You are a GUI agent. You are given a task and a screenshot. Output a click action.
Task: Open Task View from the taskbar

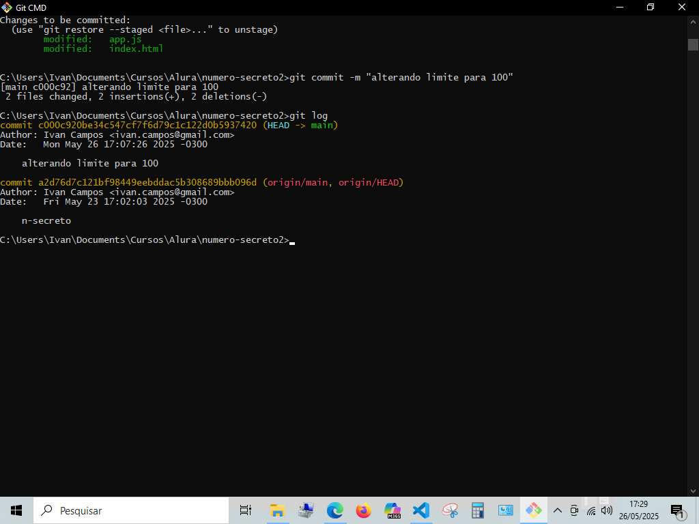[x=245, y=510]
